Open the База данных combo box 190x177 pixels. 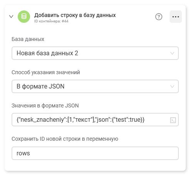[x=95, y=53]
